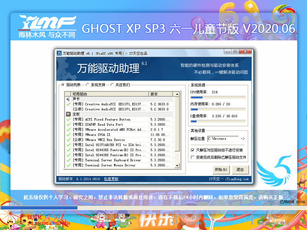The height and width of the screenshot is (230, 307).
Task: Click the maximize button of driver window
Action: pos(235,52)
